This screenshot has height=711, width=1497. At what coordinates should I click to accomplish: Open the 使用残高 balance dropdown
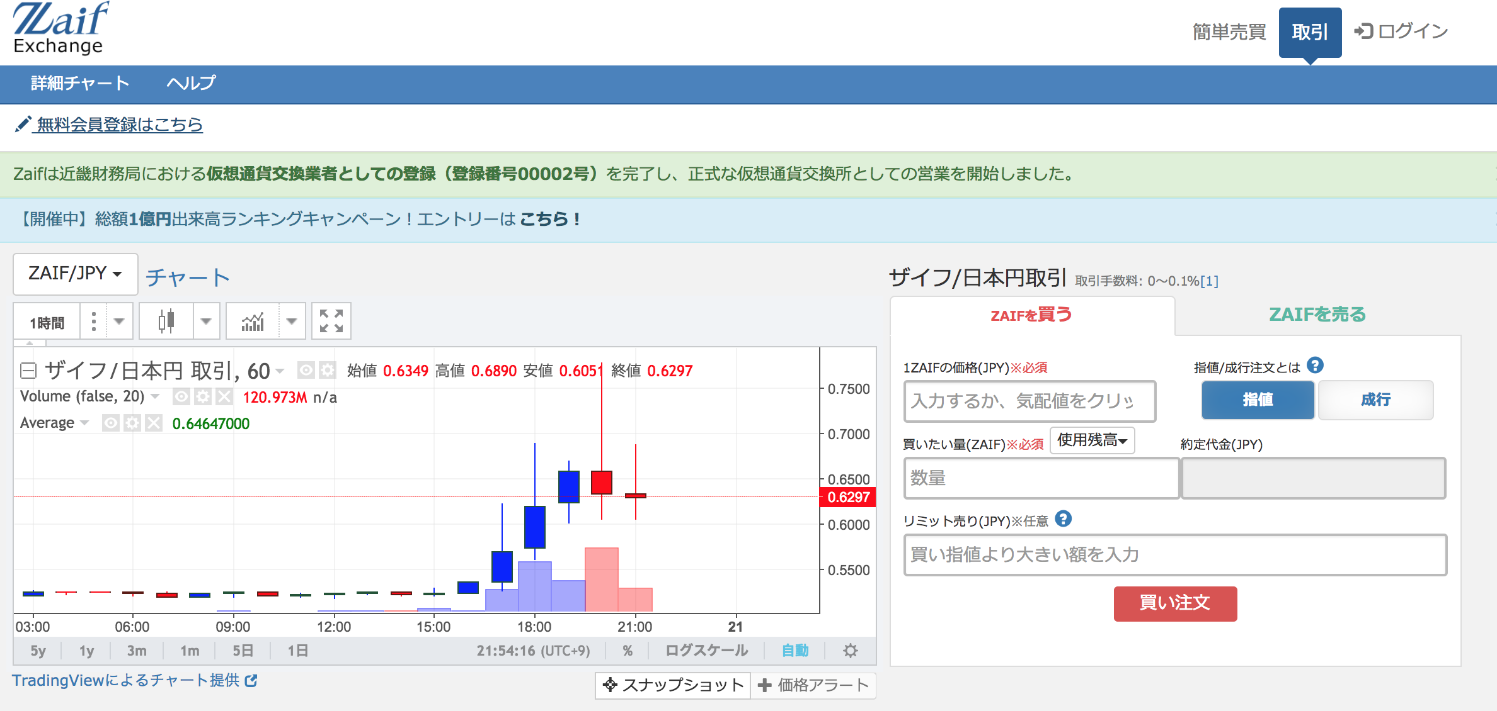click(x=1092, y=440)
